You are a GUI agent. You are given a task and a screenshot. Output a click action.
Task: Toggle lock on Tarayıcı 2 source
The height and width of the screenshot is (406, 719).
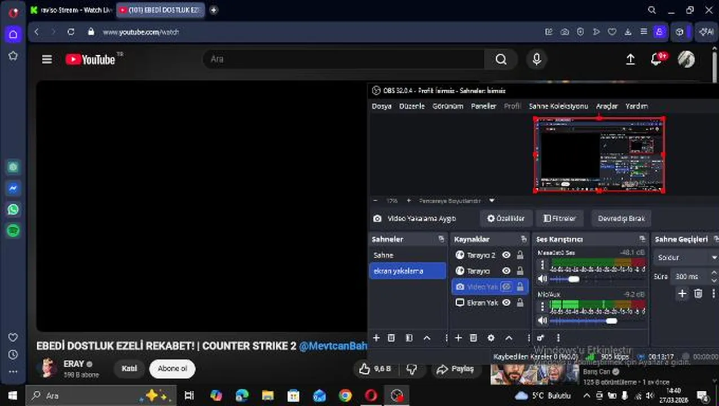(x=520, y=255)
